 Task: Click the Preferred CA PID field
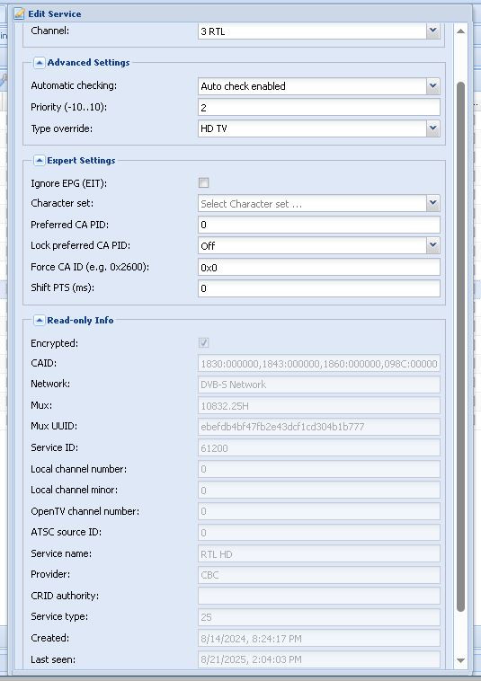tap(319, 225)
